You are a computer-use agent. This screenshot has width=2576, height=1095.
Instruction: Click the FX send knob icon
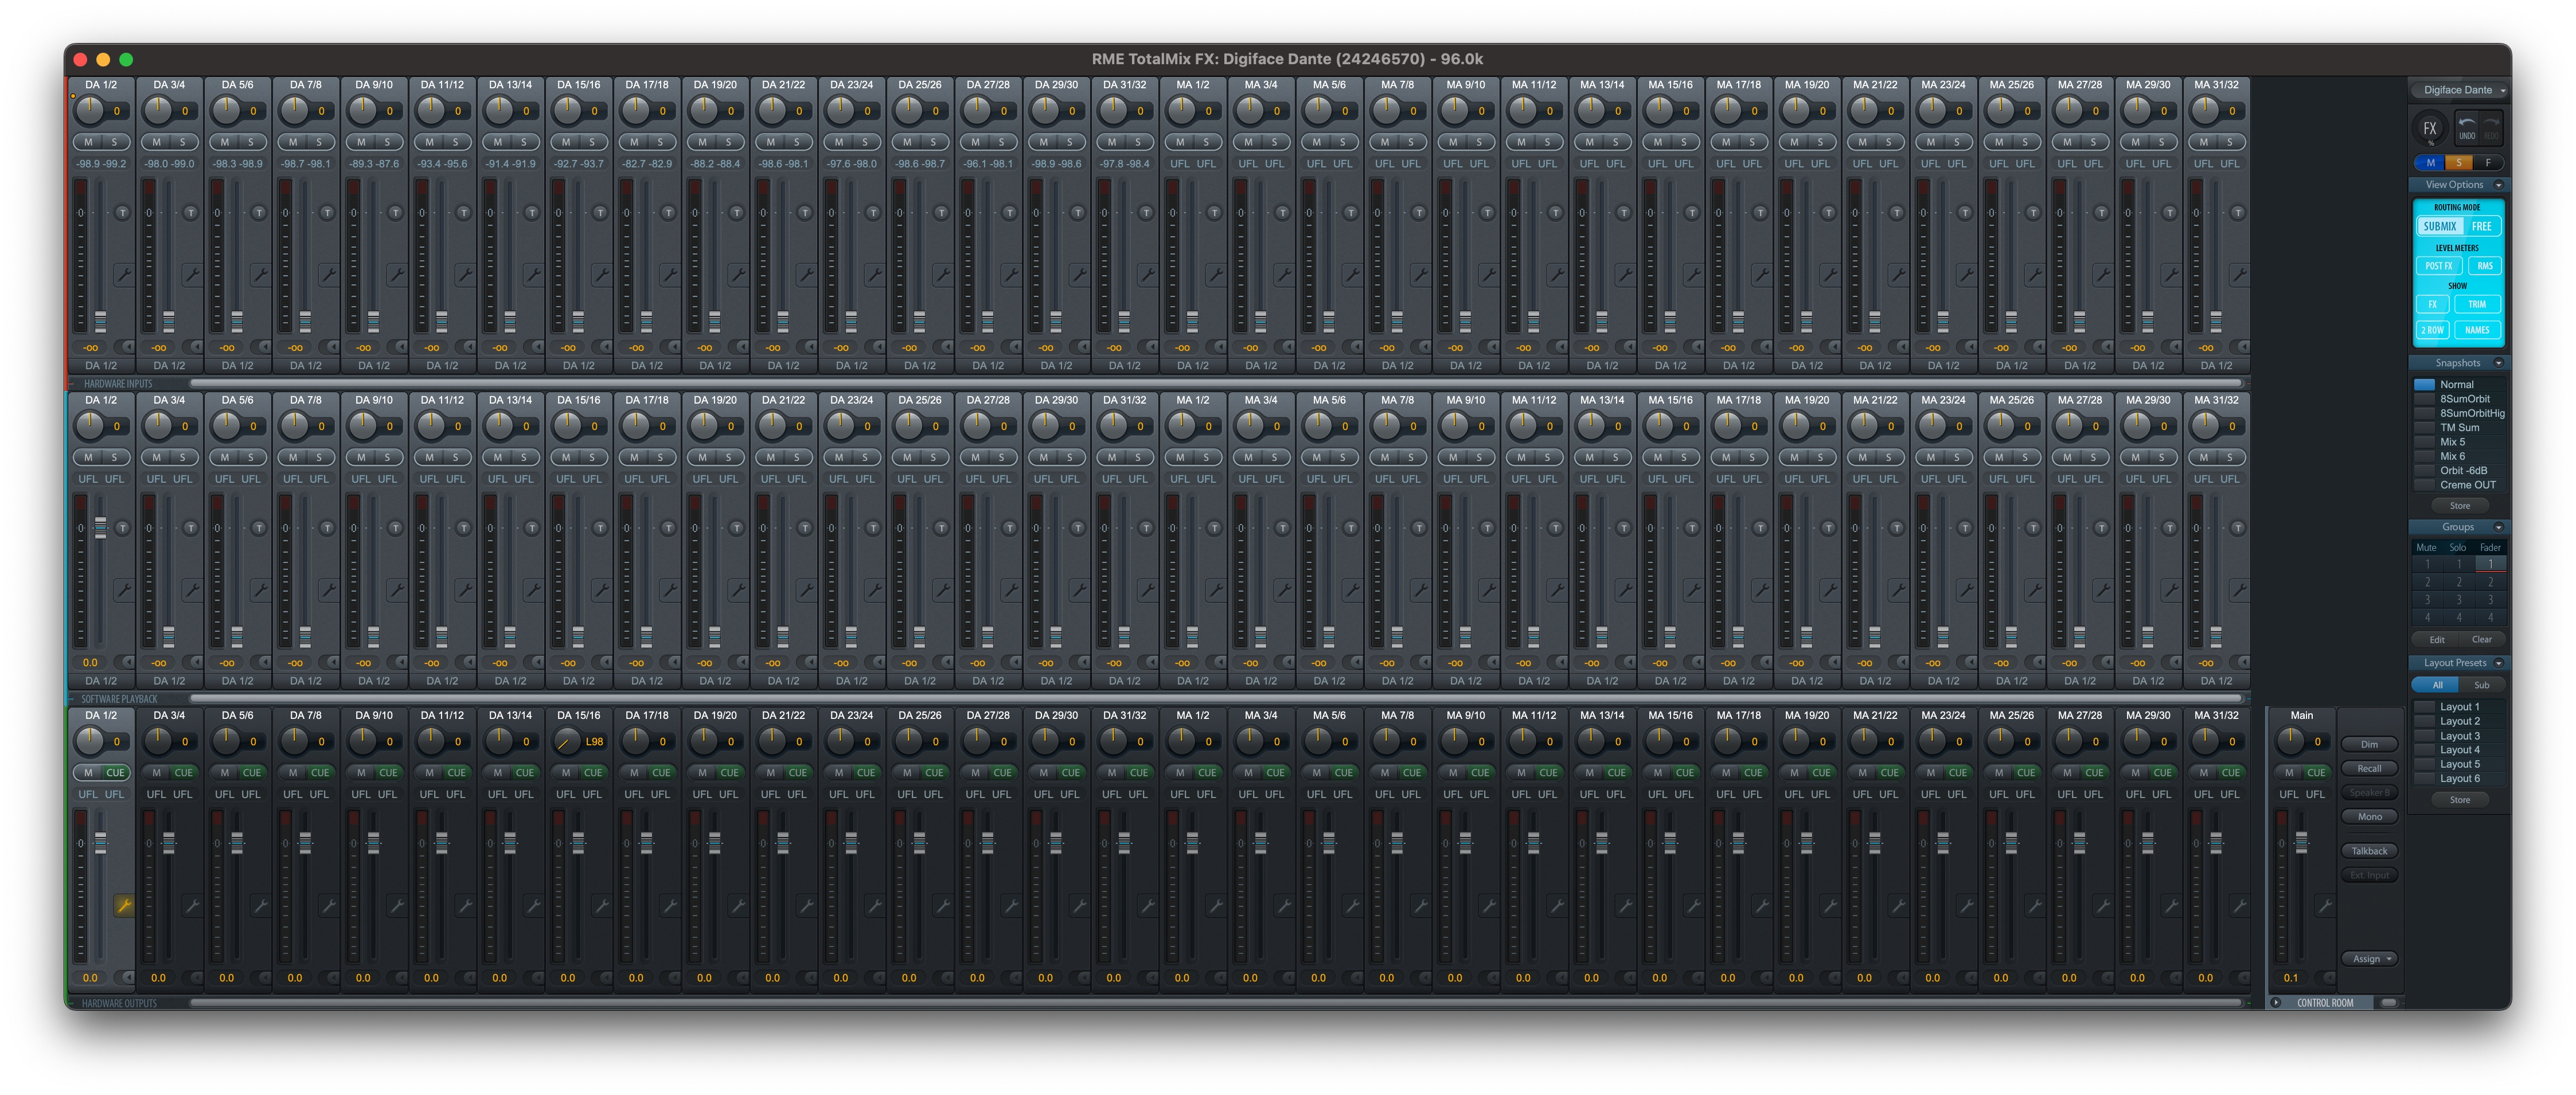pos(2430,128)
